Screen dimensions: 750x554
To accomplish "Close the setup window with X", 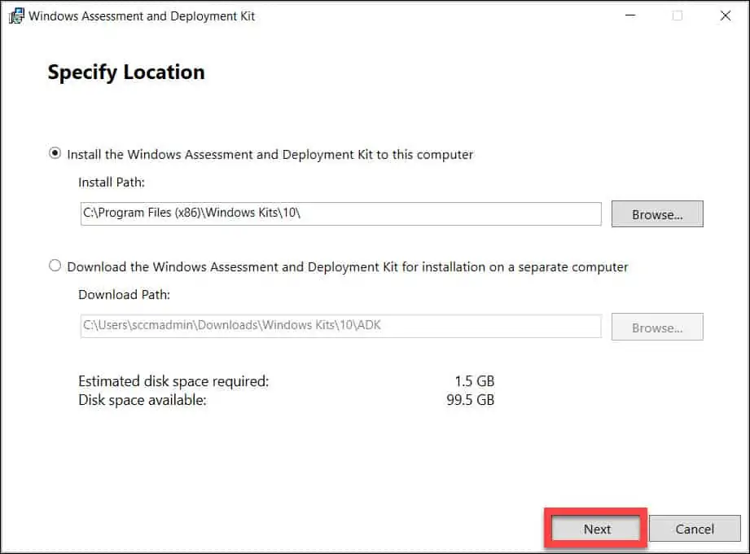I will [x=725, y=15].
